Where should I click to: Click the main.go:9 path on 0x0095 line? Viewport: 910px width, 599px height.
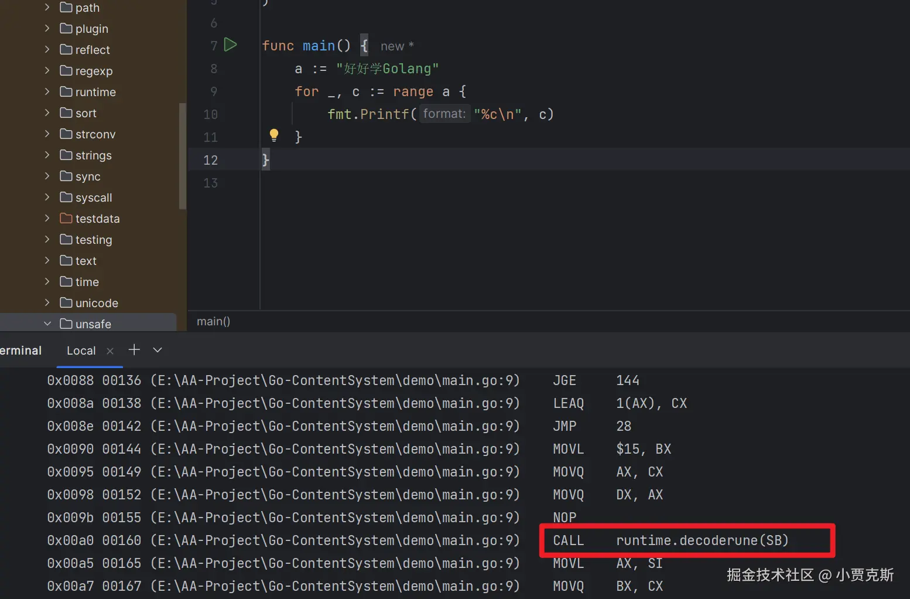click(x=335, y=472)
